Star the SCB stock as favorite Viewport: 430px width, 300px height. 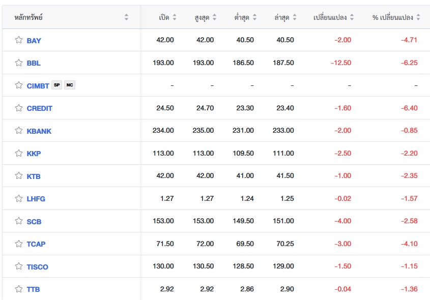click(x=19, y=221)
